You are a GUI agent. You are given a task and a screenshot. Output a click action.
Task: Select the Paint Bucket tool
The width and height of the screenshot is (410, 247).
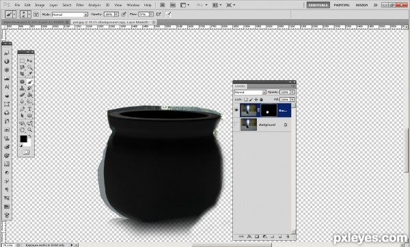(x=29, y=95)
